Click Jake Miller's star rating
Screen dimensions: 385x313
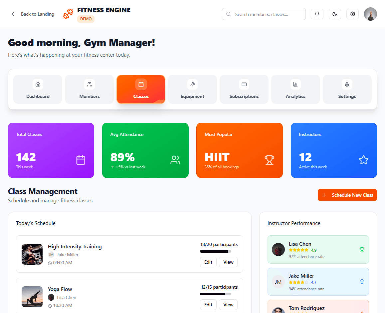[298, 282]
